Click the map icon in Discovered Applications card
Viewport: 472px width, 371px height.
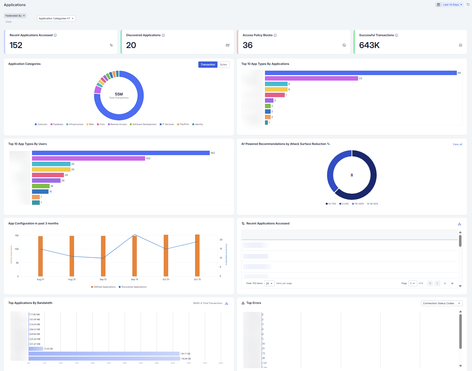tap(228, 45)
